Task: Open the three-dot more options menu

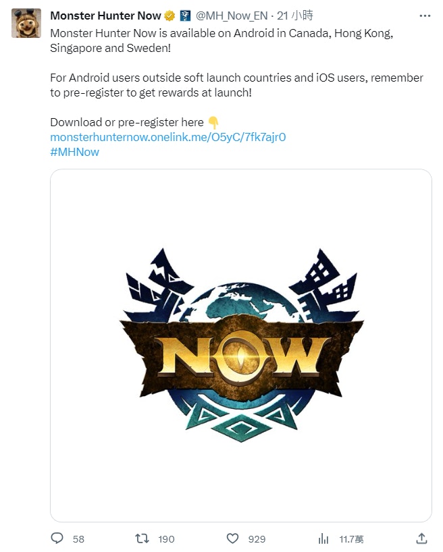Action: [x=425, y=16]
